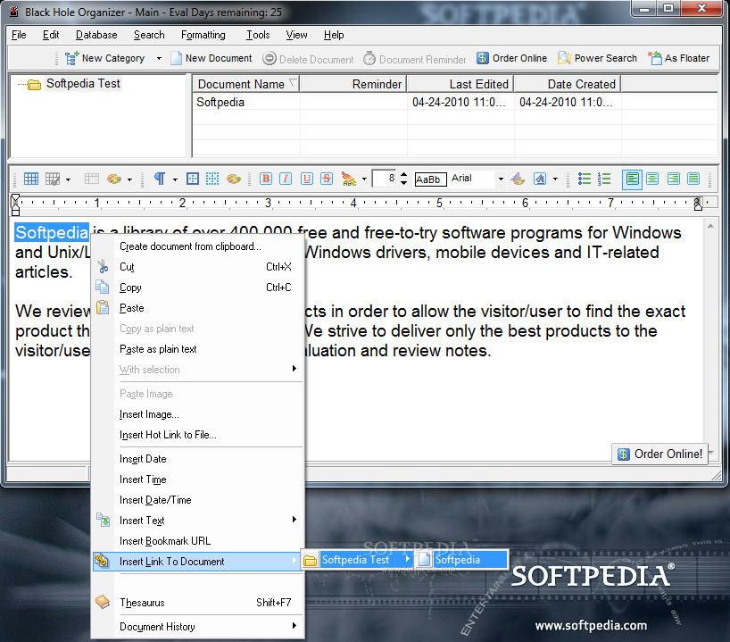Image resolution: width=730 pixels, height=642 pixels.
Task: Enable left text alignment
Action: [x=632, y=179]
